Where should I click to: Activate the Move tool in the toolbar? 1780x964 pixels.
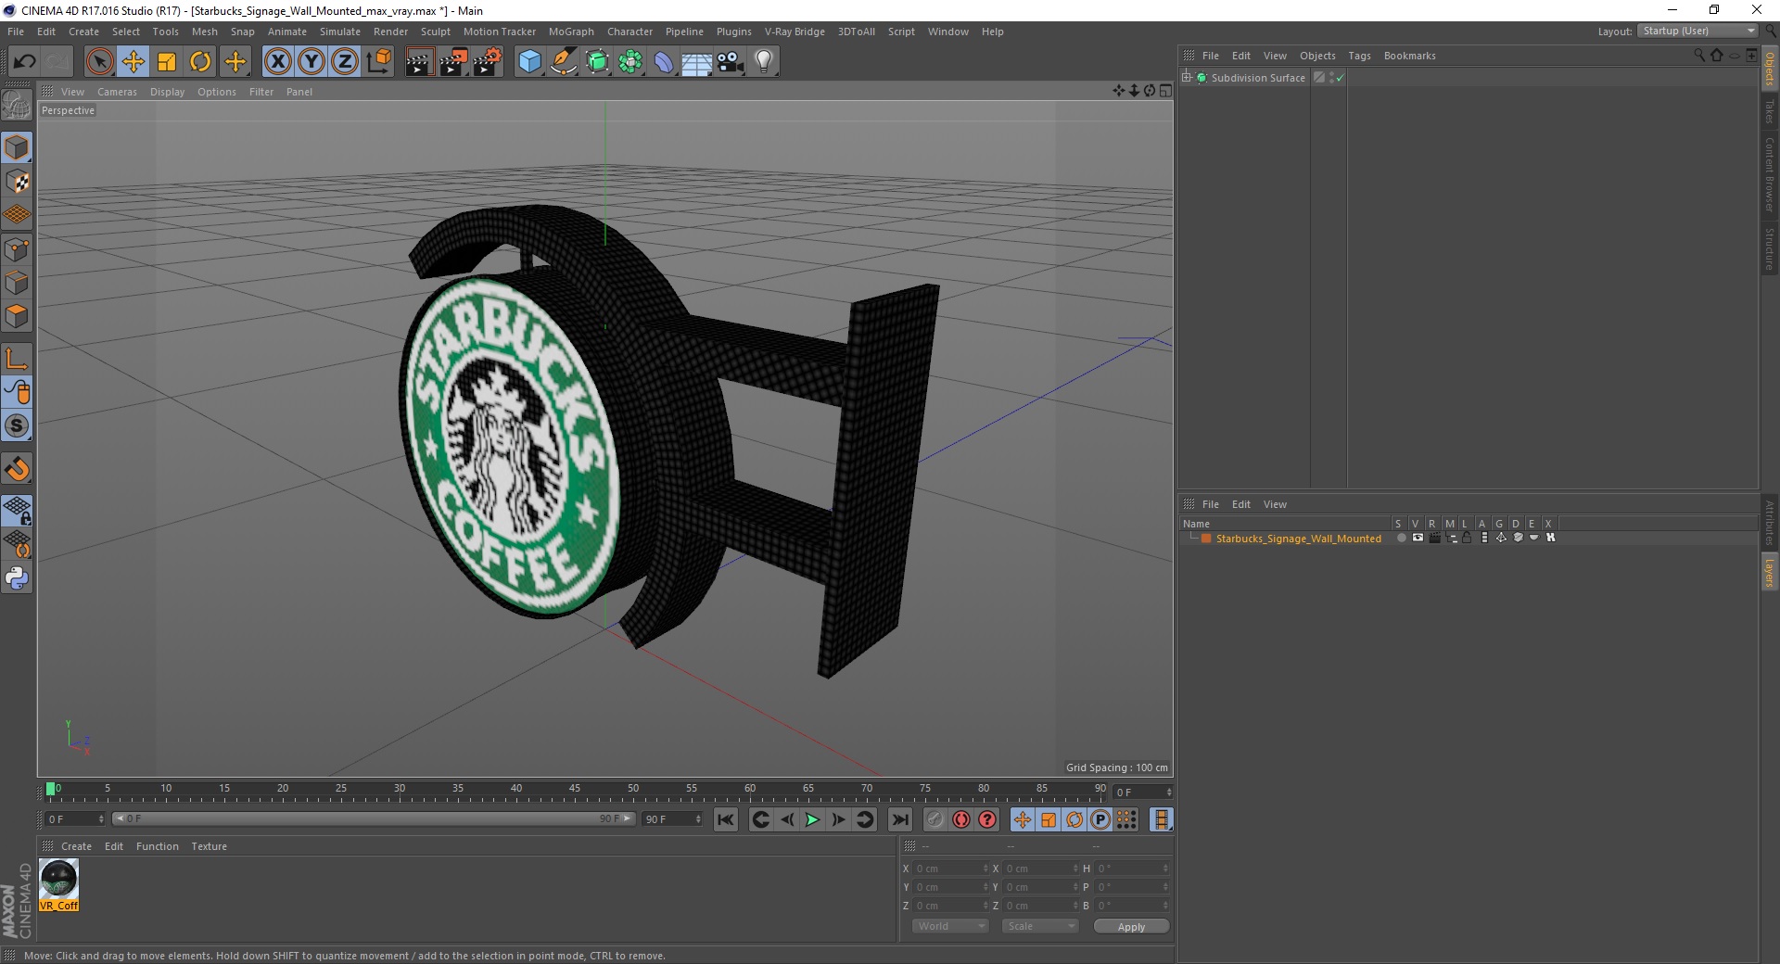[133, 62]
